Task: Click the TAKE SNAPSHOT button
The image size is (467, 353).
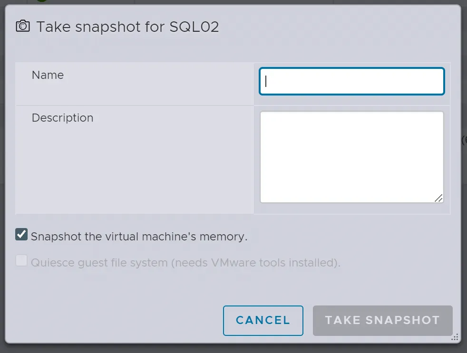Action: pos(382,320)
